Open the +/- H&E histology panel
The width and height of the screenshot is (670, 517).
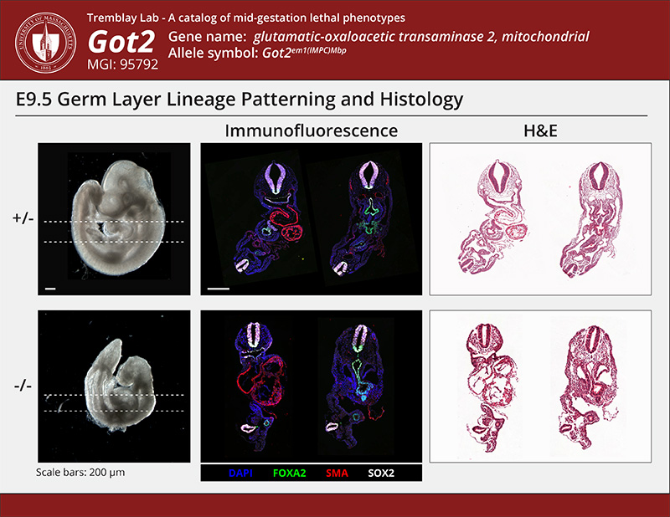[x=539, y=219]
